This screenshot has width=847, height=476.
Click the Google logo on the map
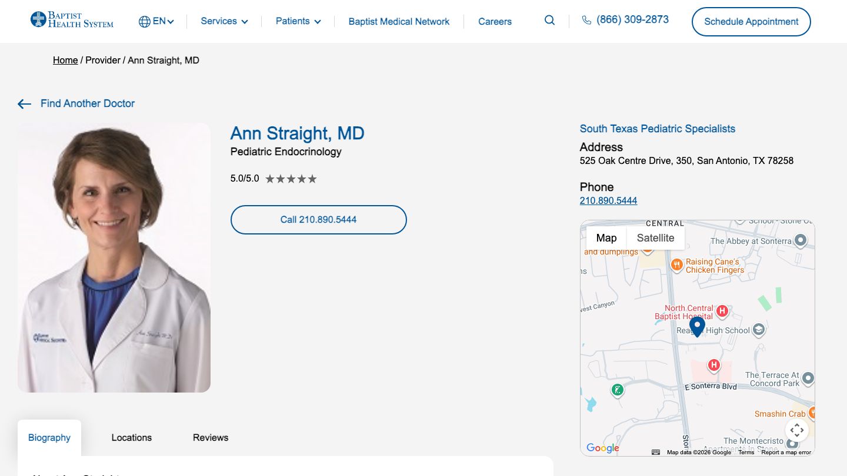pos(602,448)
